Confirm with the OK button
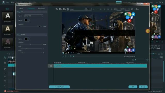The width and height of the screenshot is (165, 93). tap(133, 87)
